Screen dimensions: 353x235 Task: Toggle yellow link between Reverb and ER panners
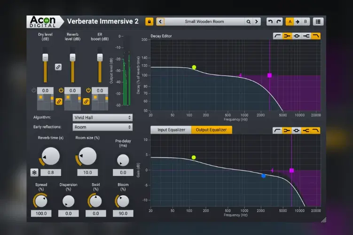point(86,102)
